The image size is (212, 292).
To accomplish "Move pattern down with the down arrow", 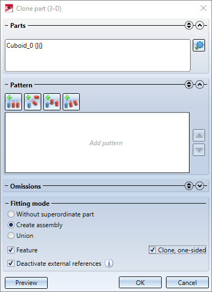I will pos(199,149).
